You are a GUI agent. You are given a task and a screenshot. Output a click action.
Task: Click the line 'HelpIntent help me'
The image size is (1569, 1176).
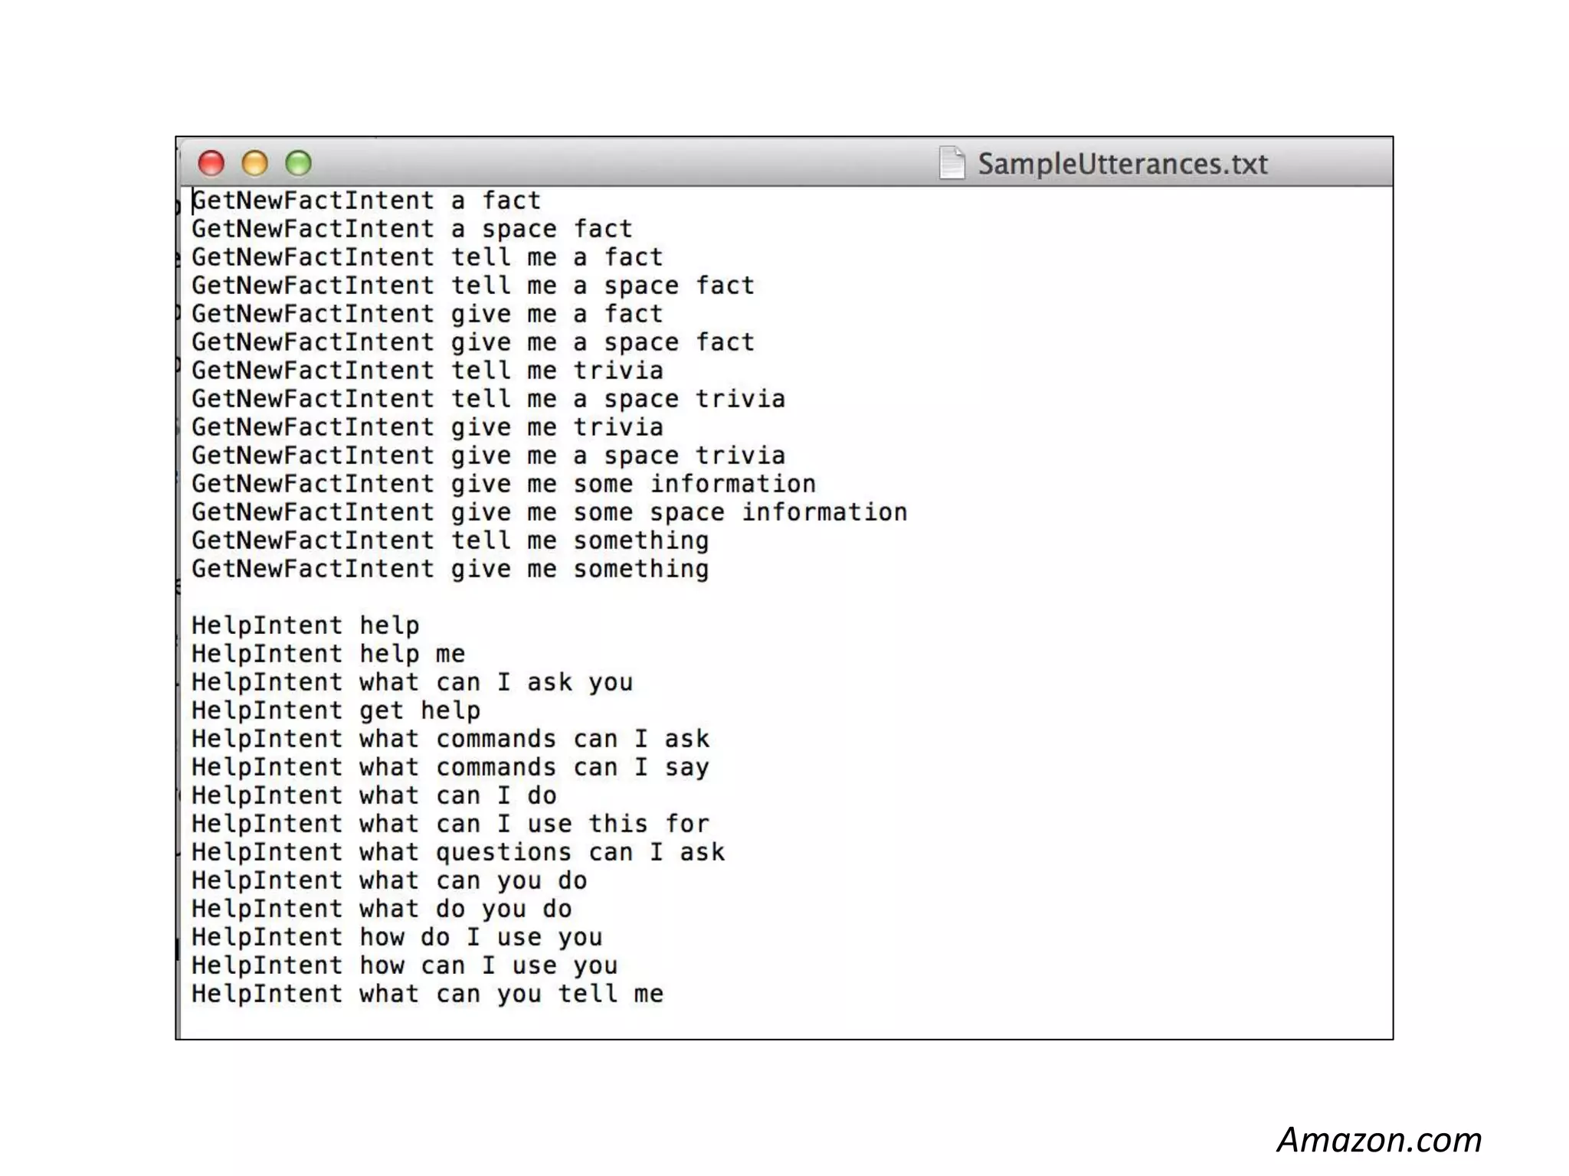(328, 654)
